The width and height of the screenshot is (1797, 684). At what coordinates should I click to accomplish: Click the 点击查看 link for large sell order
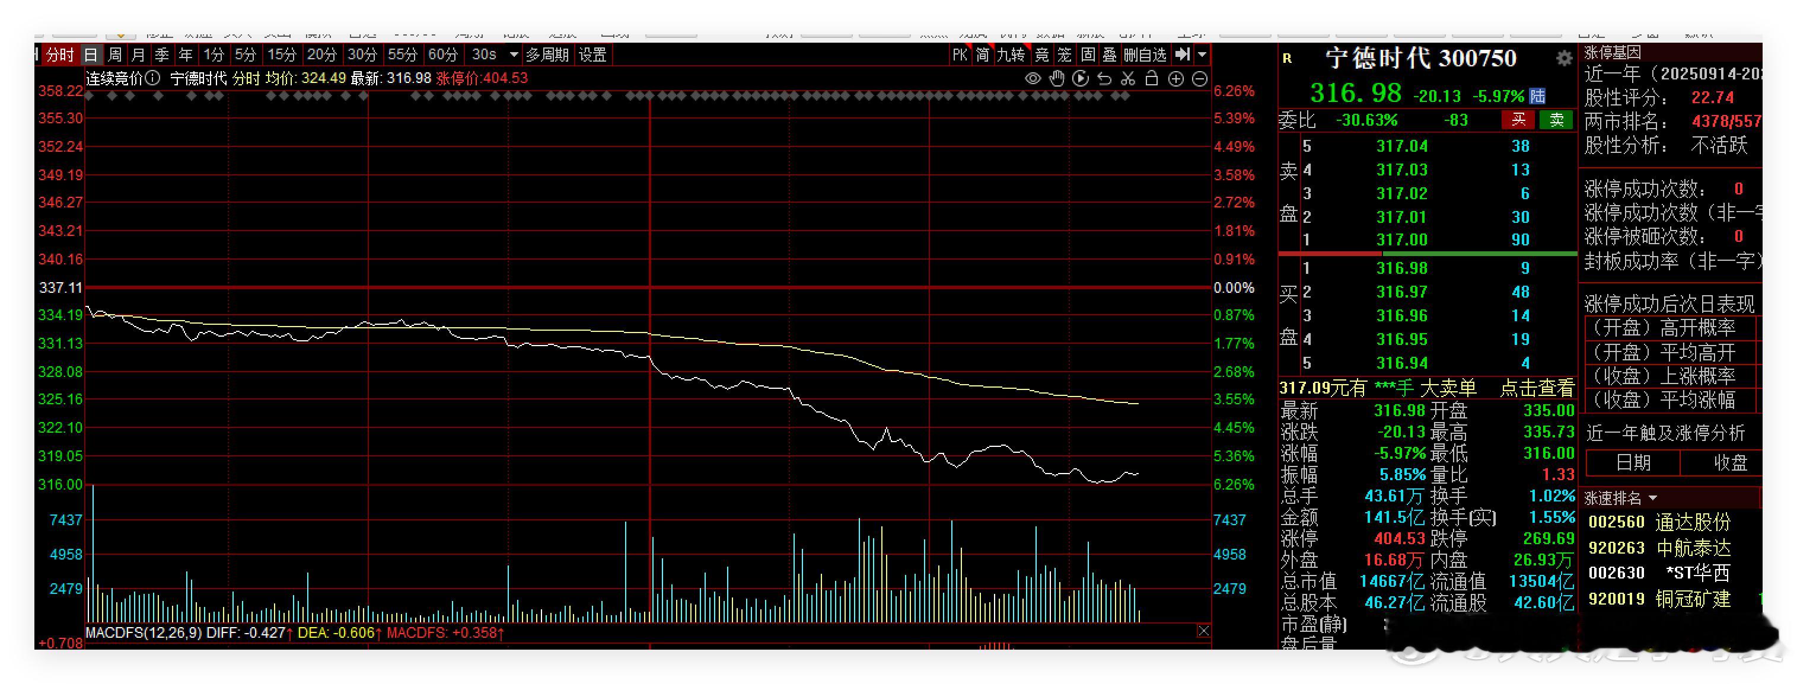click(1537, 388)
